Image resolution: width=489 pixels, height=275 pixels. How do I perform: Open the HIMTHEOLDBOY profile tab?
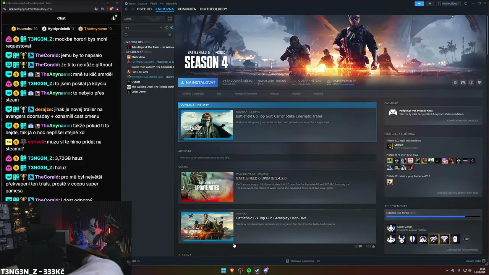pos(213,9)
